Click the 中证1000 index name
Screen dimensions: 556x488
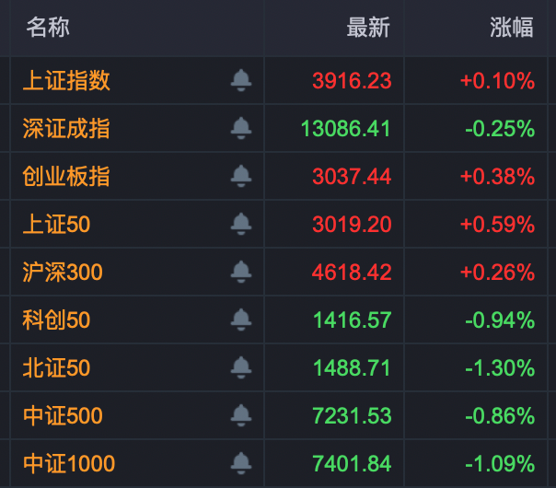[x=69, y=463]
